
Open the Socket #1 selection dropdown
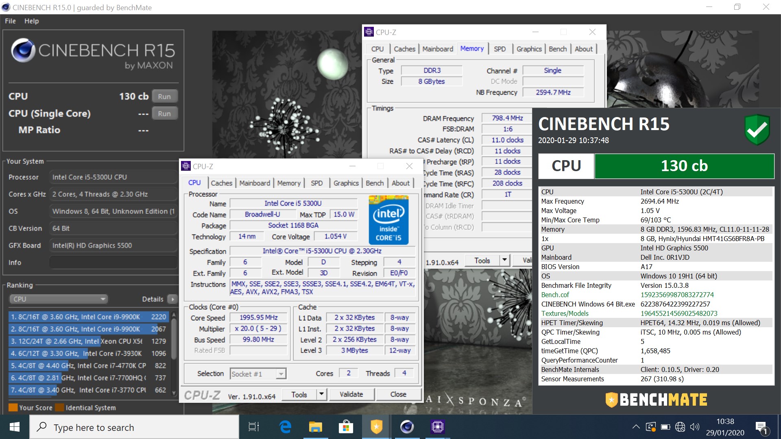[x=258, y=374]
